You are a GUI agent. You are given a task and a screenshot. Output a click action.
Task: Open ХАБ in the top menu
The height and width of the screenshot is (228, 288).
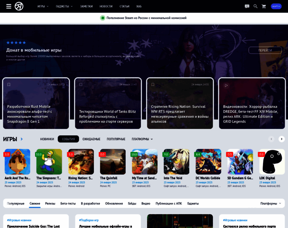pos(139,6)
